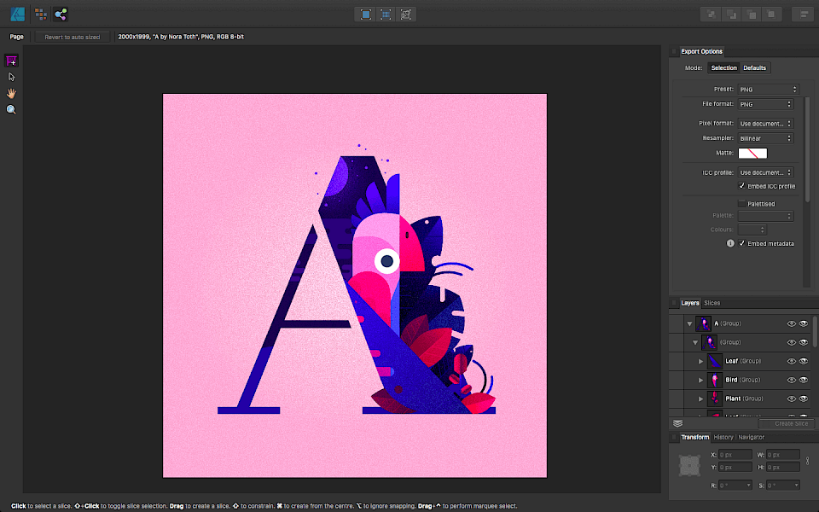Toggle first eye icon on Leaf row
Screen dimensions: 819x512
click(x=792, y=362)
